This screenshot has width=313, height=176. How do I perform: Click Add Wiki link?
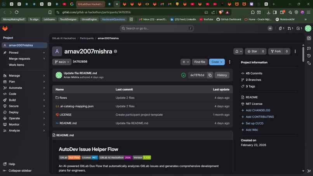click(252, 130)
